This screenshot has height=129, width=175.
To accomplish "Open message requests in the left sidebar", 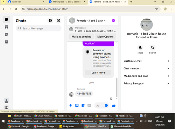I will (6, 35).
